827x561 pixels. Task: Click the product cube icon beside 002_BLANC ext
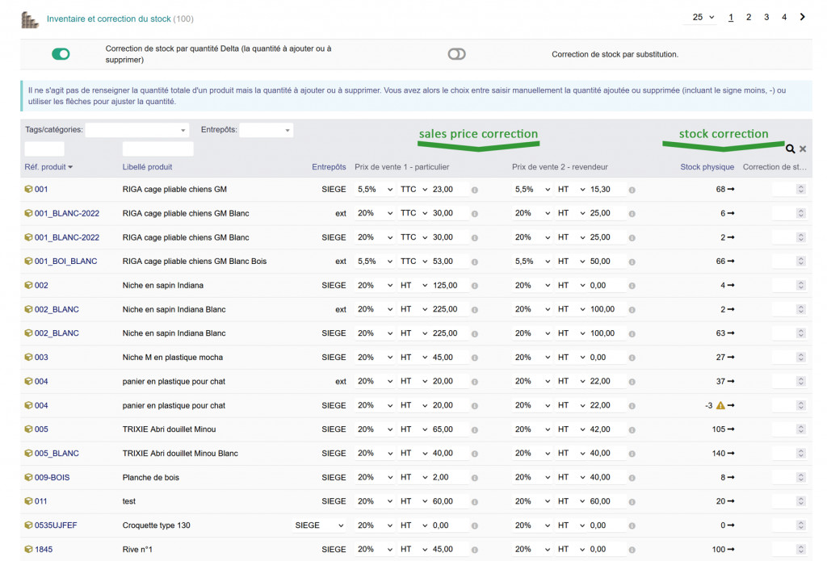(x=28, y=309)
